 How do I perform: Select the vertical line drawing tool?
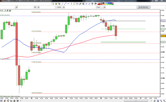[71, 4]
